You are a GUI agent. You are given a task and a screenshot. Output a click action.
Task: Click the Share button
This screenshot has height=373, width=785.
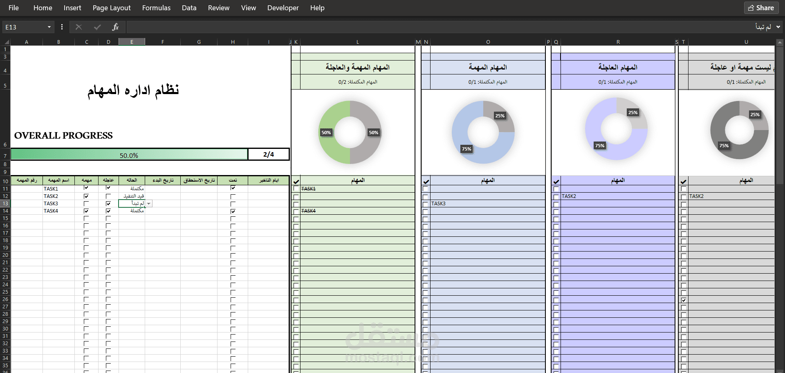[761, 8]
